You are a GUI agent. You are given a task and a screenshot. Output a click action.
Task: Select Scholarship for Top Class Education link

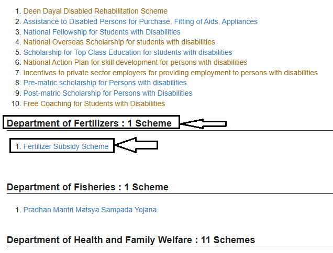[x=128, y=52]
